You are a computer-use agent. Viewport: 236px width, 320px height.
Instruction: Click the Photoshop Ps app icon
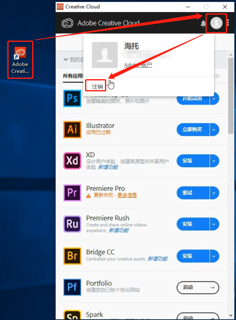[x=72, y=98]
